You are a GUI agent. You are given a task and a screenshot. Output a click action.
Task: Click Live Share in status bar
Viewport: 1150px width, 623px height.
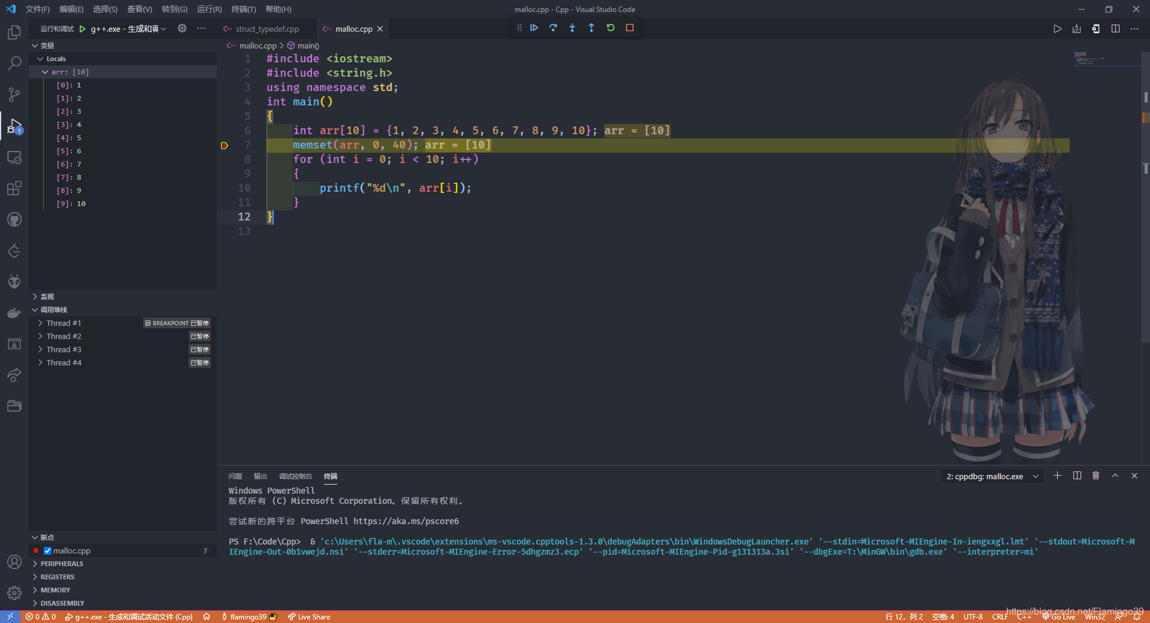pyautogui.click(x=309, y=616)
